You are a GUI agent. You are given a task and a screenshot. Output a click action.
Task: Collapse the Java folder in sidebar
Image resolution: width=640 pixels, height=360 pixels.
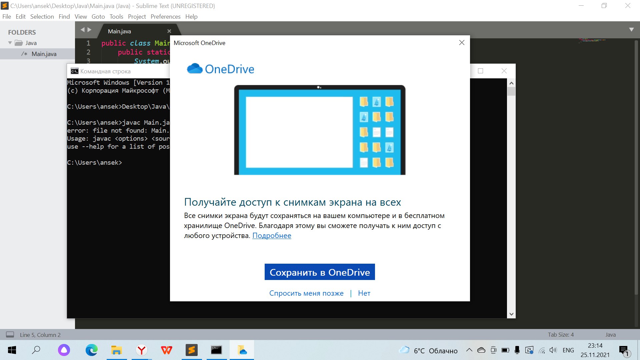click(x=10, y=43)
